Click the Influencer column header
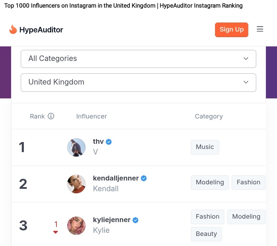 [91, 116]
